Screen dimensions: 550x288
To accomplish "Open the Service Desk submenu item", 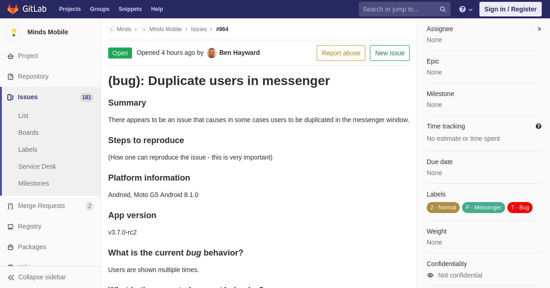I will tap(37, 166).
